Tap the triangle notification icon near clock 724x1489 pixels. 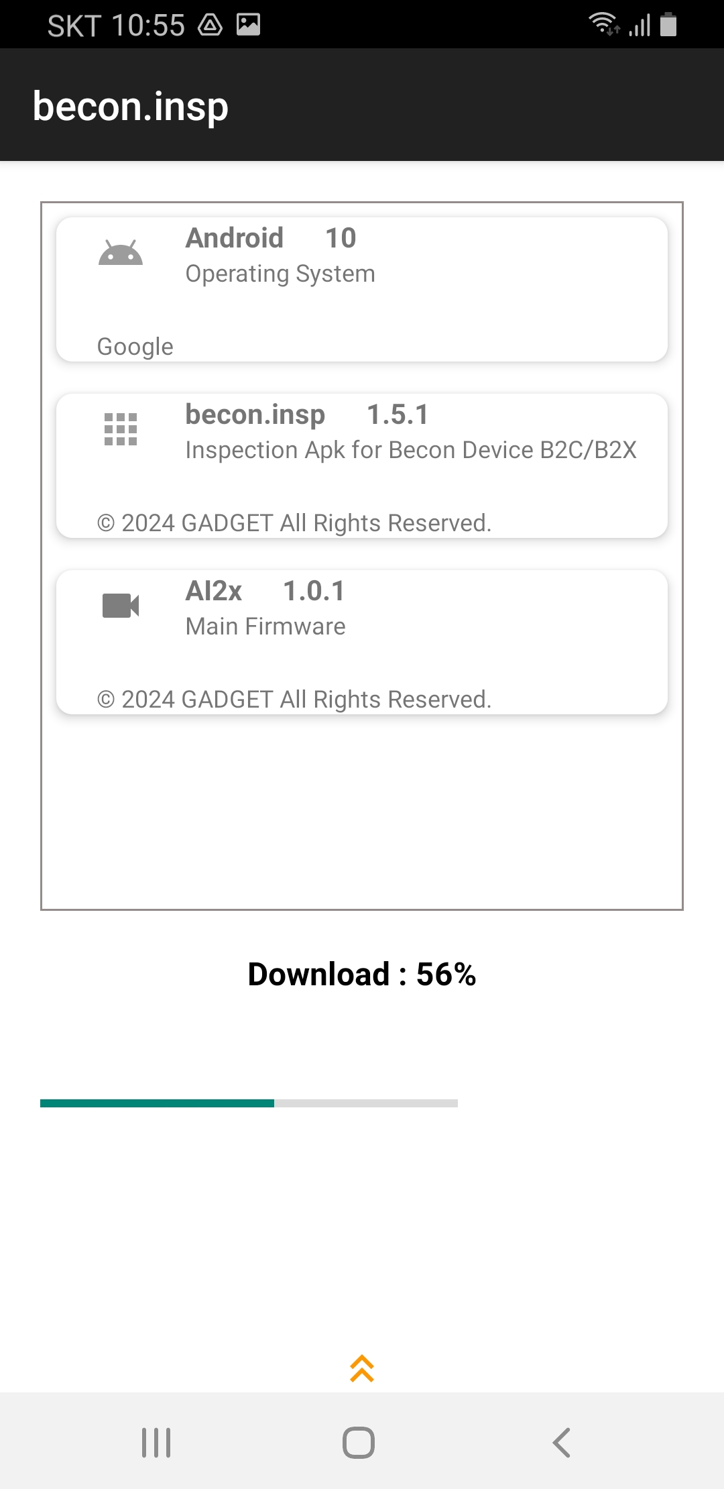coord(210,25)
